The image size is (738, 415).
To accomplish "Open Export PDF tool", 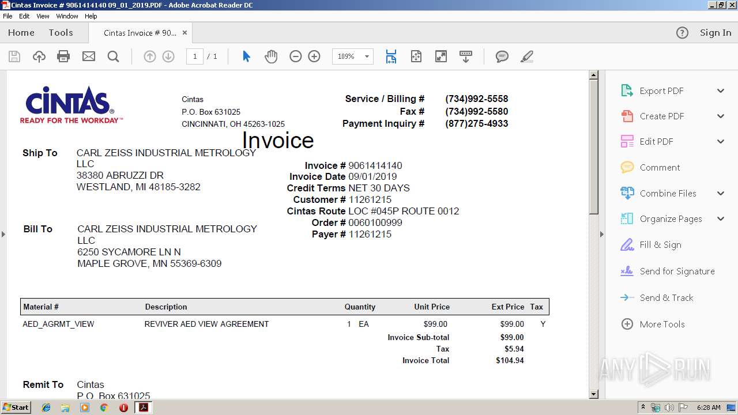I will click(661, 91).
